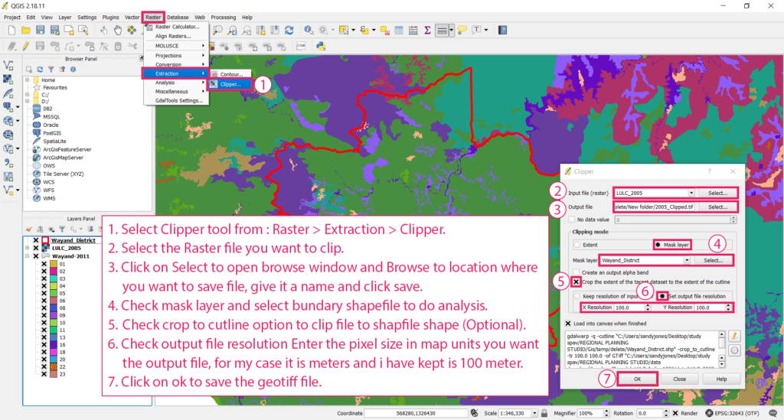Open the attribute table icon

coord(399,31)
